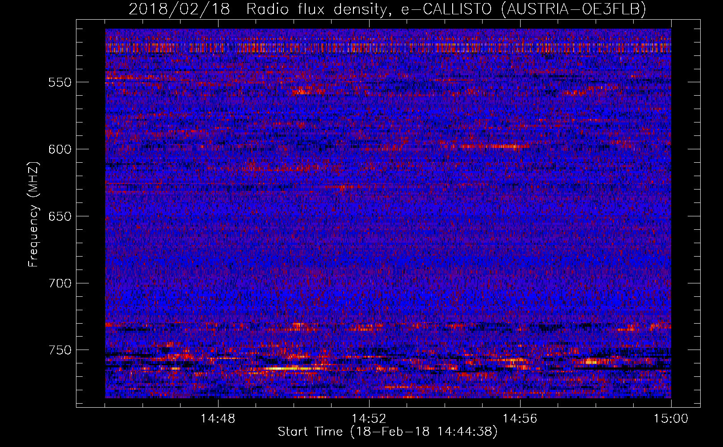723x447 pixels.
Task: Click the 550 frequency tick label
Action: tap(60, 82)
